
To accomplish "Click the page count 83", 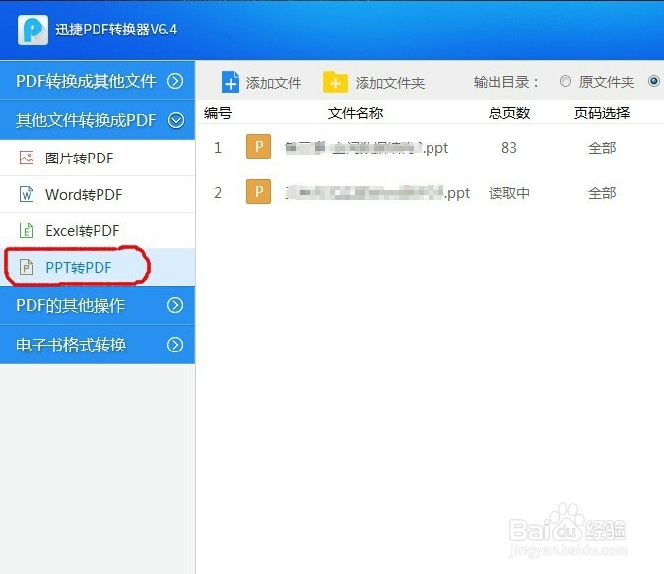I will click(x=509, y=148).
